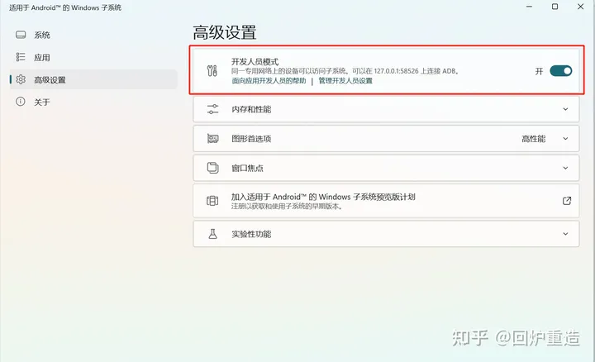Click the 开发人员模式 tools icon
The image size is (595, 362).
[x=212, y=71]
